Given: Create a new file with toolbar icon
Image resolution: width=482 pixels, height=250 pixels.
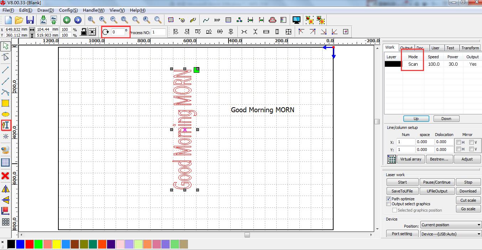Looking at the screenshot, I should [x=8, y=20].
